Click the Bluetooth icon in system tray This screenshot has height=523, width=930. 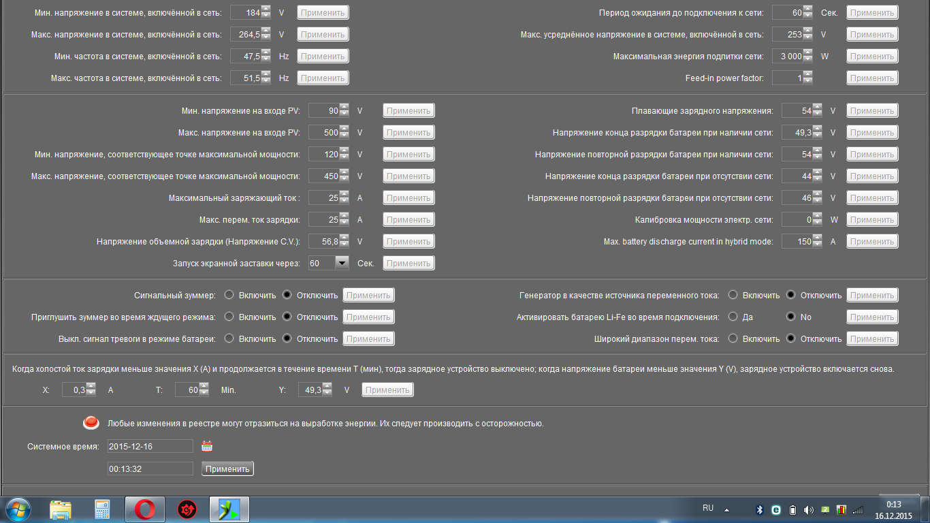point(760,509)
